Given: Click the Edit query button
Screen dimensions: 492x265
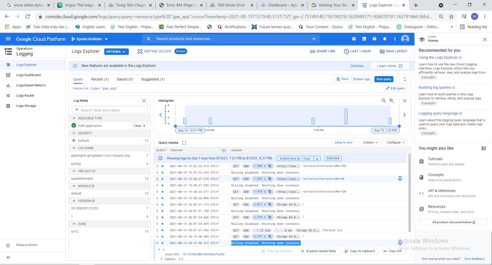Looking at the screenshot, I should coord(395,88).
